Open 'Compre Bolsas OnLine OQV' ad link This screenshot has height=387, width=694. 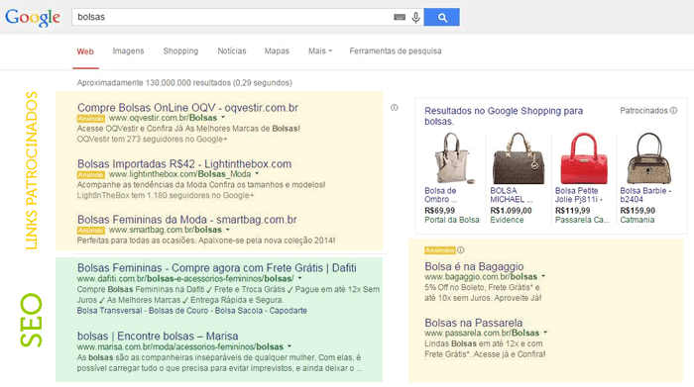(x=187, y=107)
